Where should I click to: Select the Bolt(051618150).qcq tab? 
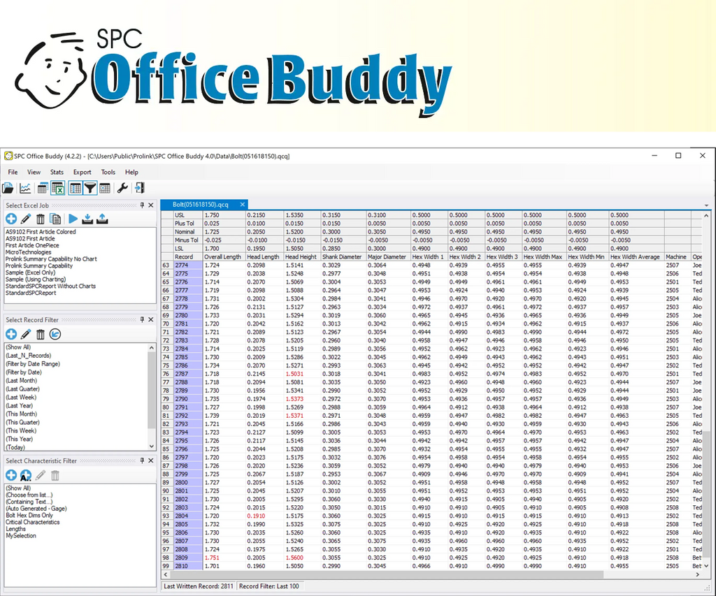tap(199, 204)
